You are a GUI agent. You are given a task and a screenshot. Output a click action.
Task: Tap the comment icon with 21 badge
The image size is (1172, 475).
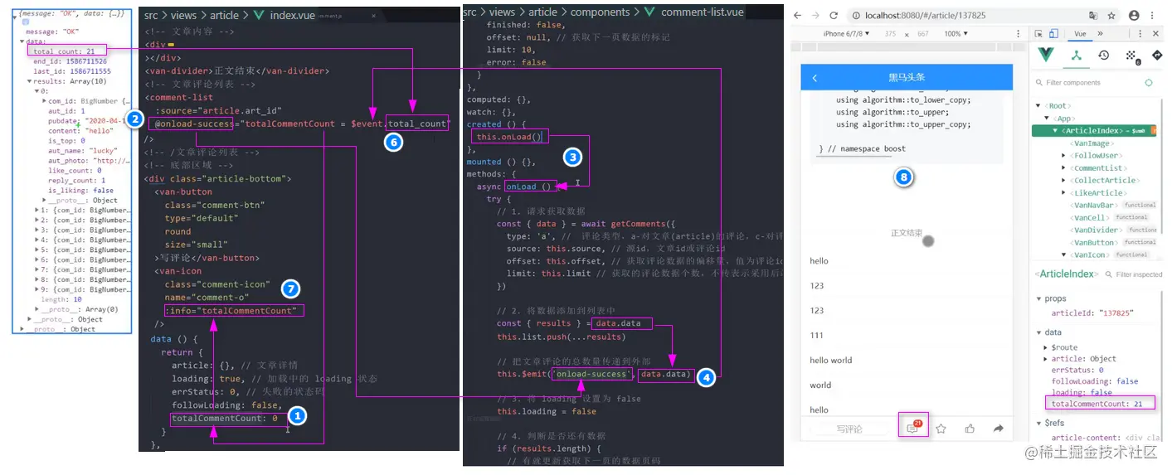913,428
